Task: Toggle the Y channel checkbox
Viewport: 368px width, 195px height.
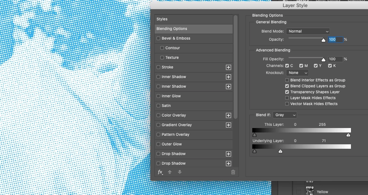Action: pyautogui.click(x=316, y=66)
